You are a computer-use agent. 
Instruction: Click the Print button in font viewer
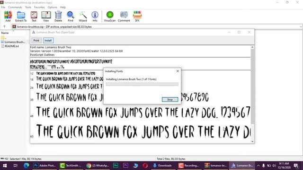click(x=36, y=40)
